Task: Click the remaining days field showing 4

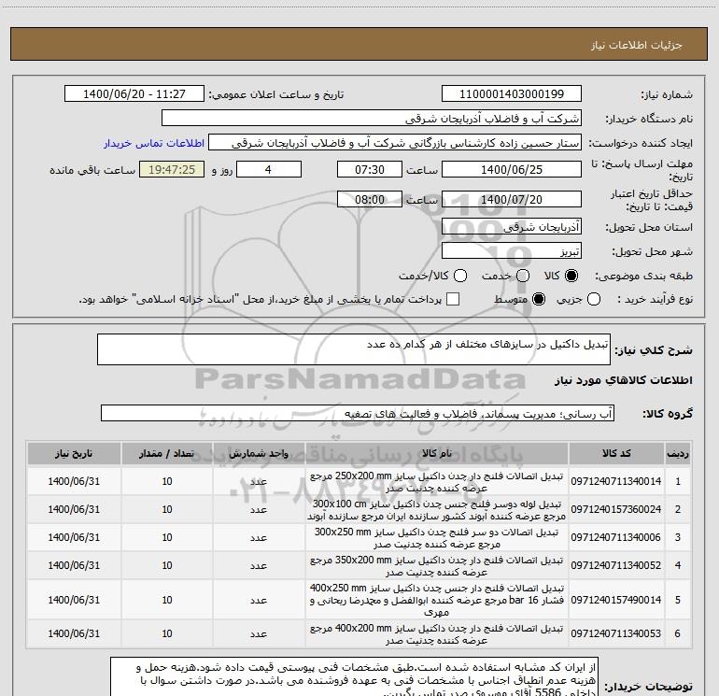Action: click(x=269, y=169)
